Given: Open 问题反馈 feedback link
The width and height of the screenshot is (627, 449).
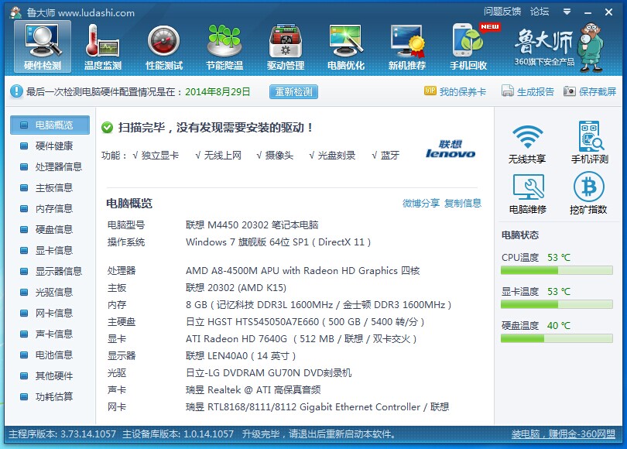Looking at the screenshot, I should tap(502, 11).
